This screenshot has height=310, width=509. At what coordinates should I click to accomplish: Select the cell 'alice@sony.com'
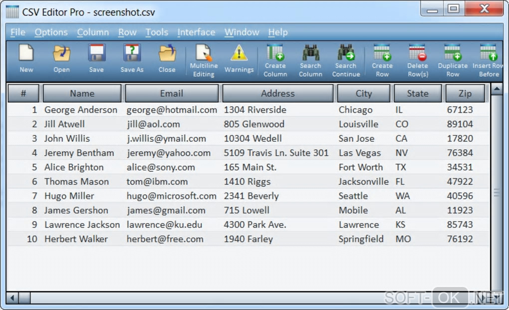[161, 167]
